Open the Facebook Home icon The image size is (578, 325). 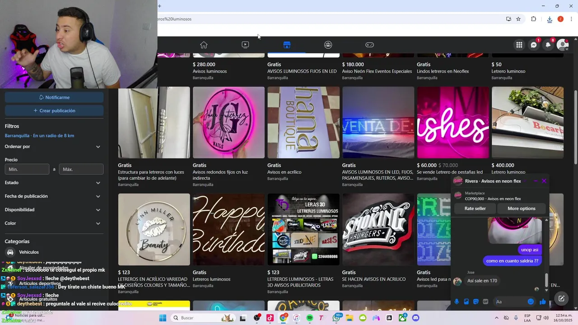pos(204,45)
